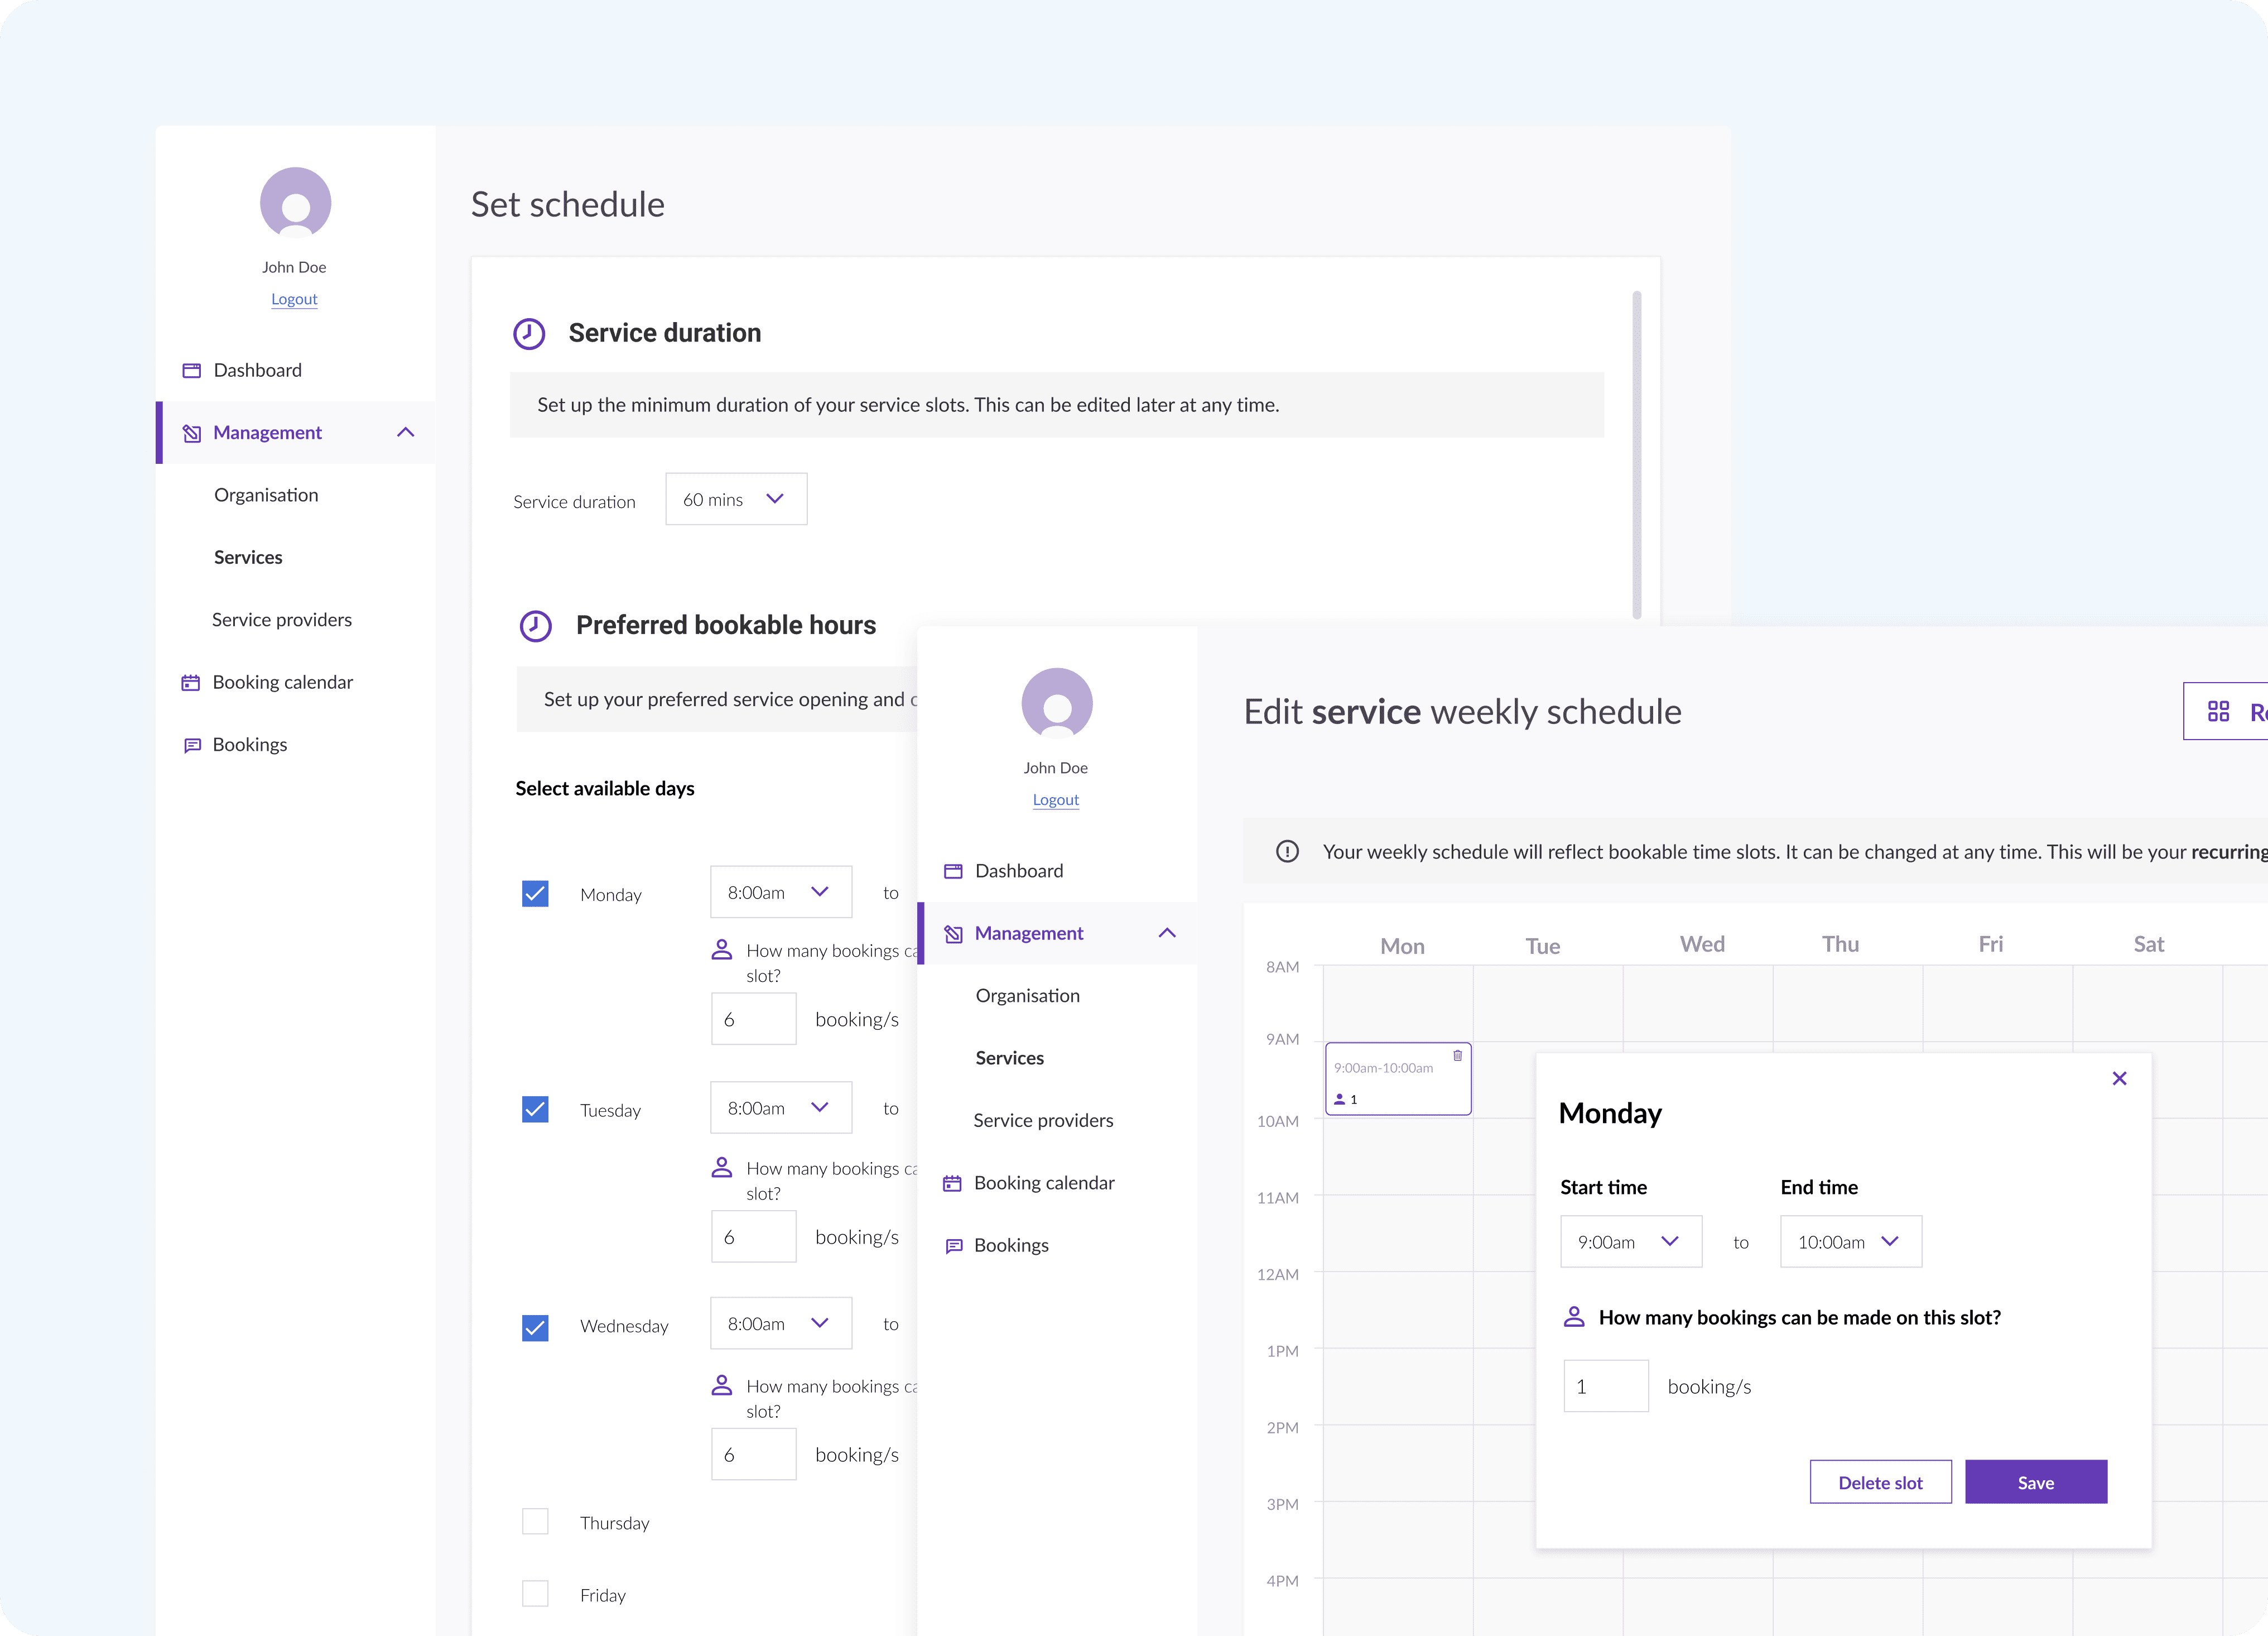Image resolution: width=2268 pixels, height=1636 pixels.
Task: Open the 60 mins service duration dropdown
Action: tap(736, 500)
